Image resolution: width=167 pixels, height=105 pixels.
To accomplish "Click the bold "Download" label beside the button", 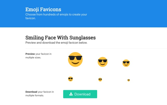I will click(x=31, y=92).
